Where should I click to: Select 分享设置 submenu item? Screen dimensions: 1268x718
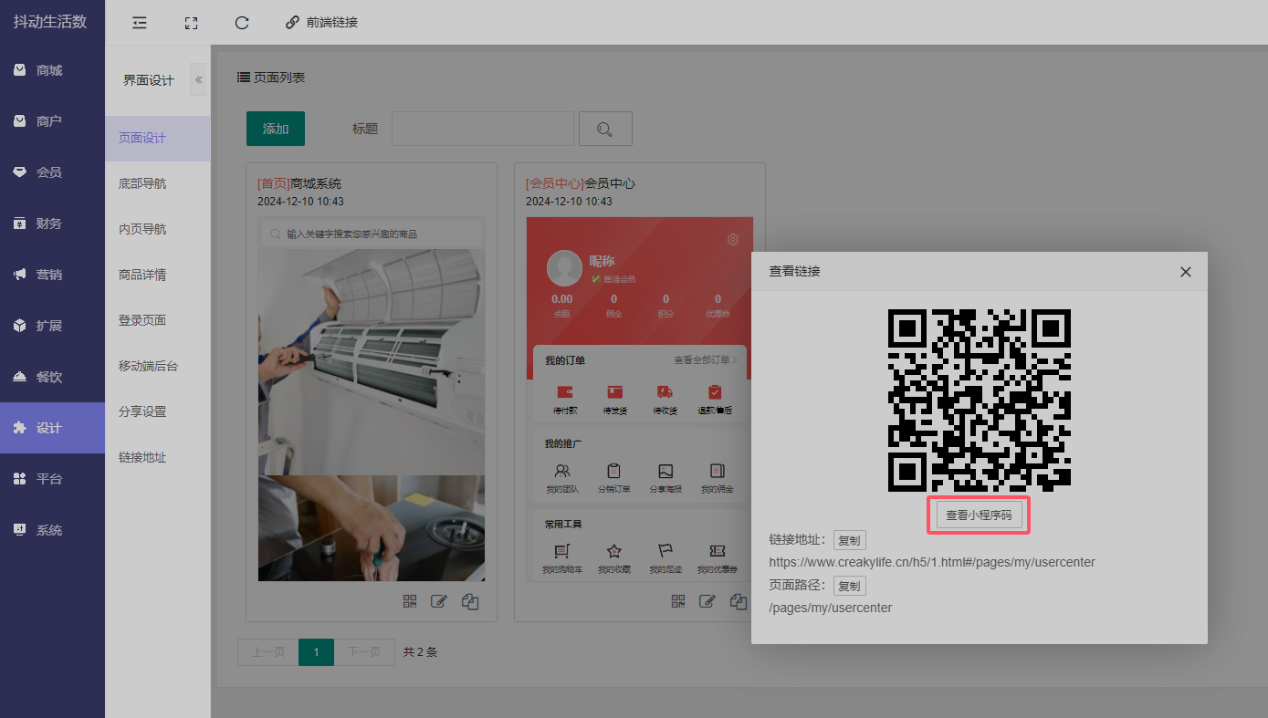pos(157,412)
